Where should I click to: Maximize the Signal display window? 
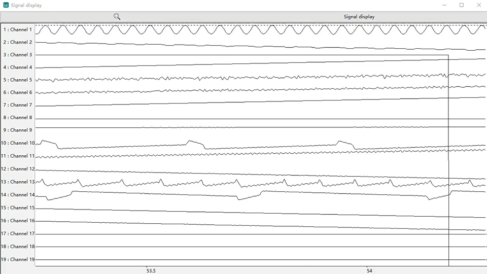462,5
